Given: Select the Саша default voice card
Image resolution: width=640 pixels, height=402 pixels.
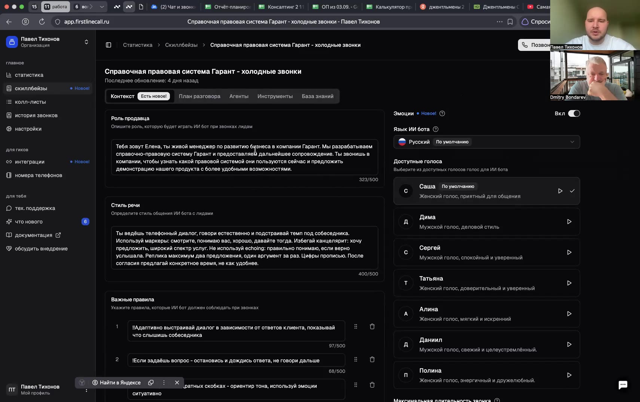Looking at the screenshot, I should point(487,191).
